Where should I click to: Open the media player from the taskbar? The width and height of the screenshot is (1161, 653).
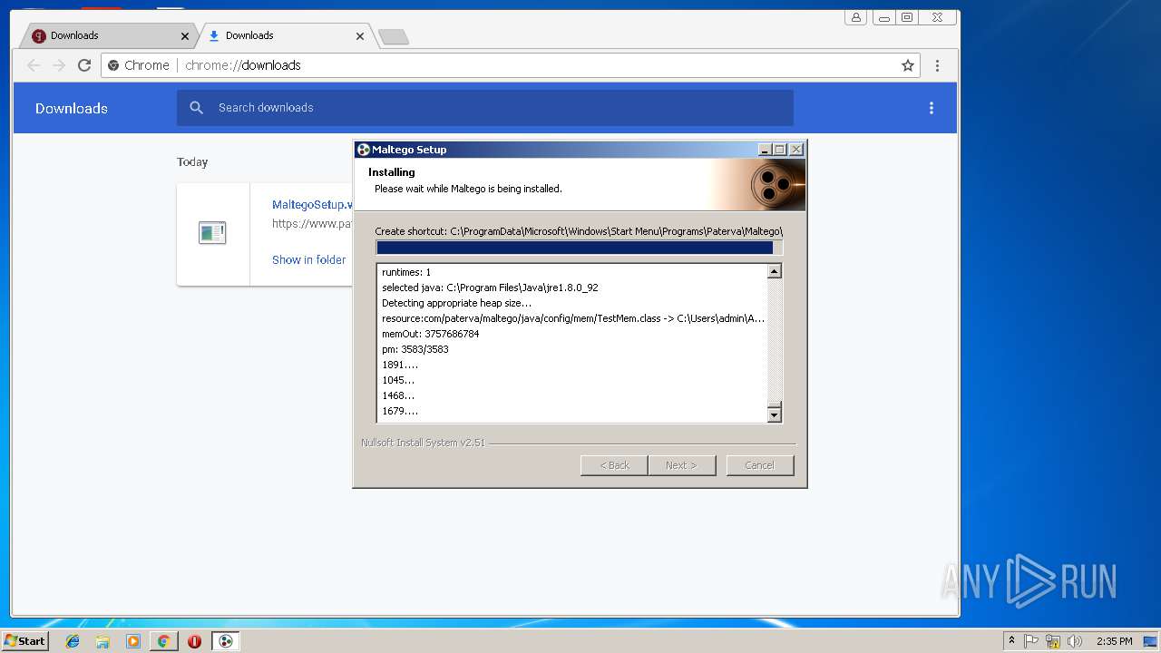[x=133, y=641]
